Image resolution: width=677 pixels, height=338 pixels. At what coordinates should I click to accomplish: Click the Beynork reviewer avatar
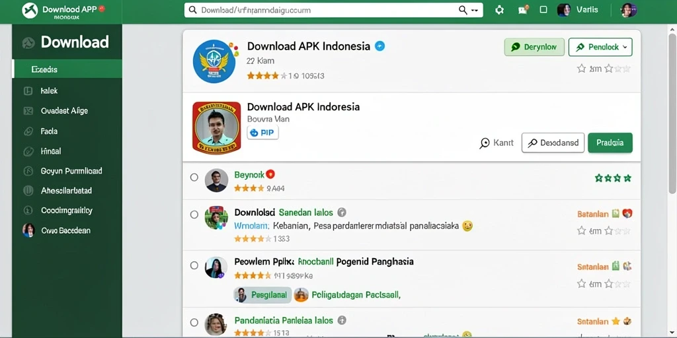216,180
